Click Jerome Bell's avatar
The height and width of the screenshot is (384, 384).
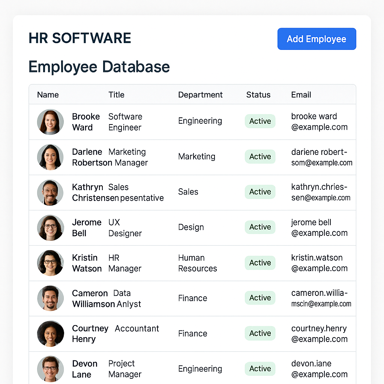tap(50, 228)
